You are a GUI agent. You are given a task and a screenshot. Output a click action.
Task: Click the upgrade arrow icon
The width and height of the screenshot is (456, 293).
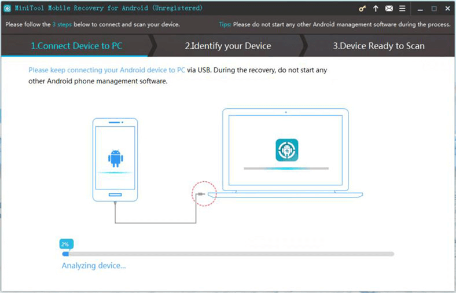pos(376,9)
